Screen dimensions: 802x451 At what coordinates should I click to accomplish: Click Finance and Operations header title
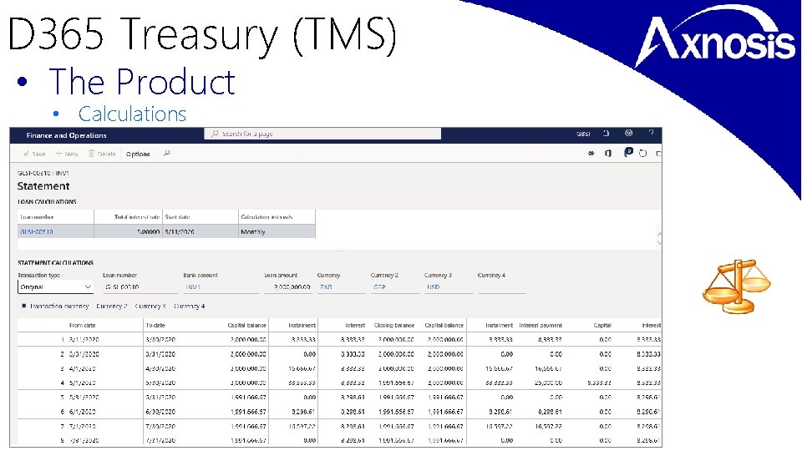(x=67, y=135)
